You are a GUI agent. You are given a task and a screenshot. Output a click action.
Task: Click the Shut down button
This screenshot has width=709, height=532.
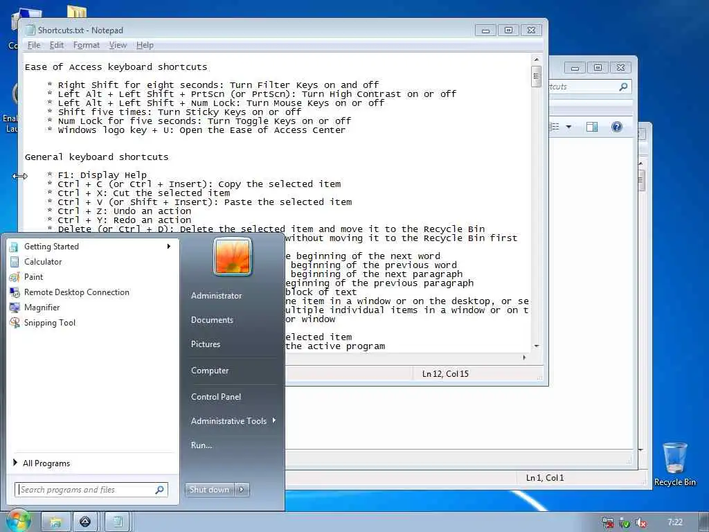pyautogui.click(x=210, y=490)
